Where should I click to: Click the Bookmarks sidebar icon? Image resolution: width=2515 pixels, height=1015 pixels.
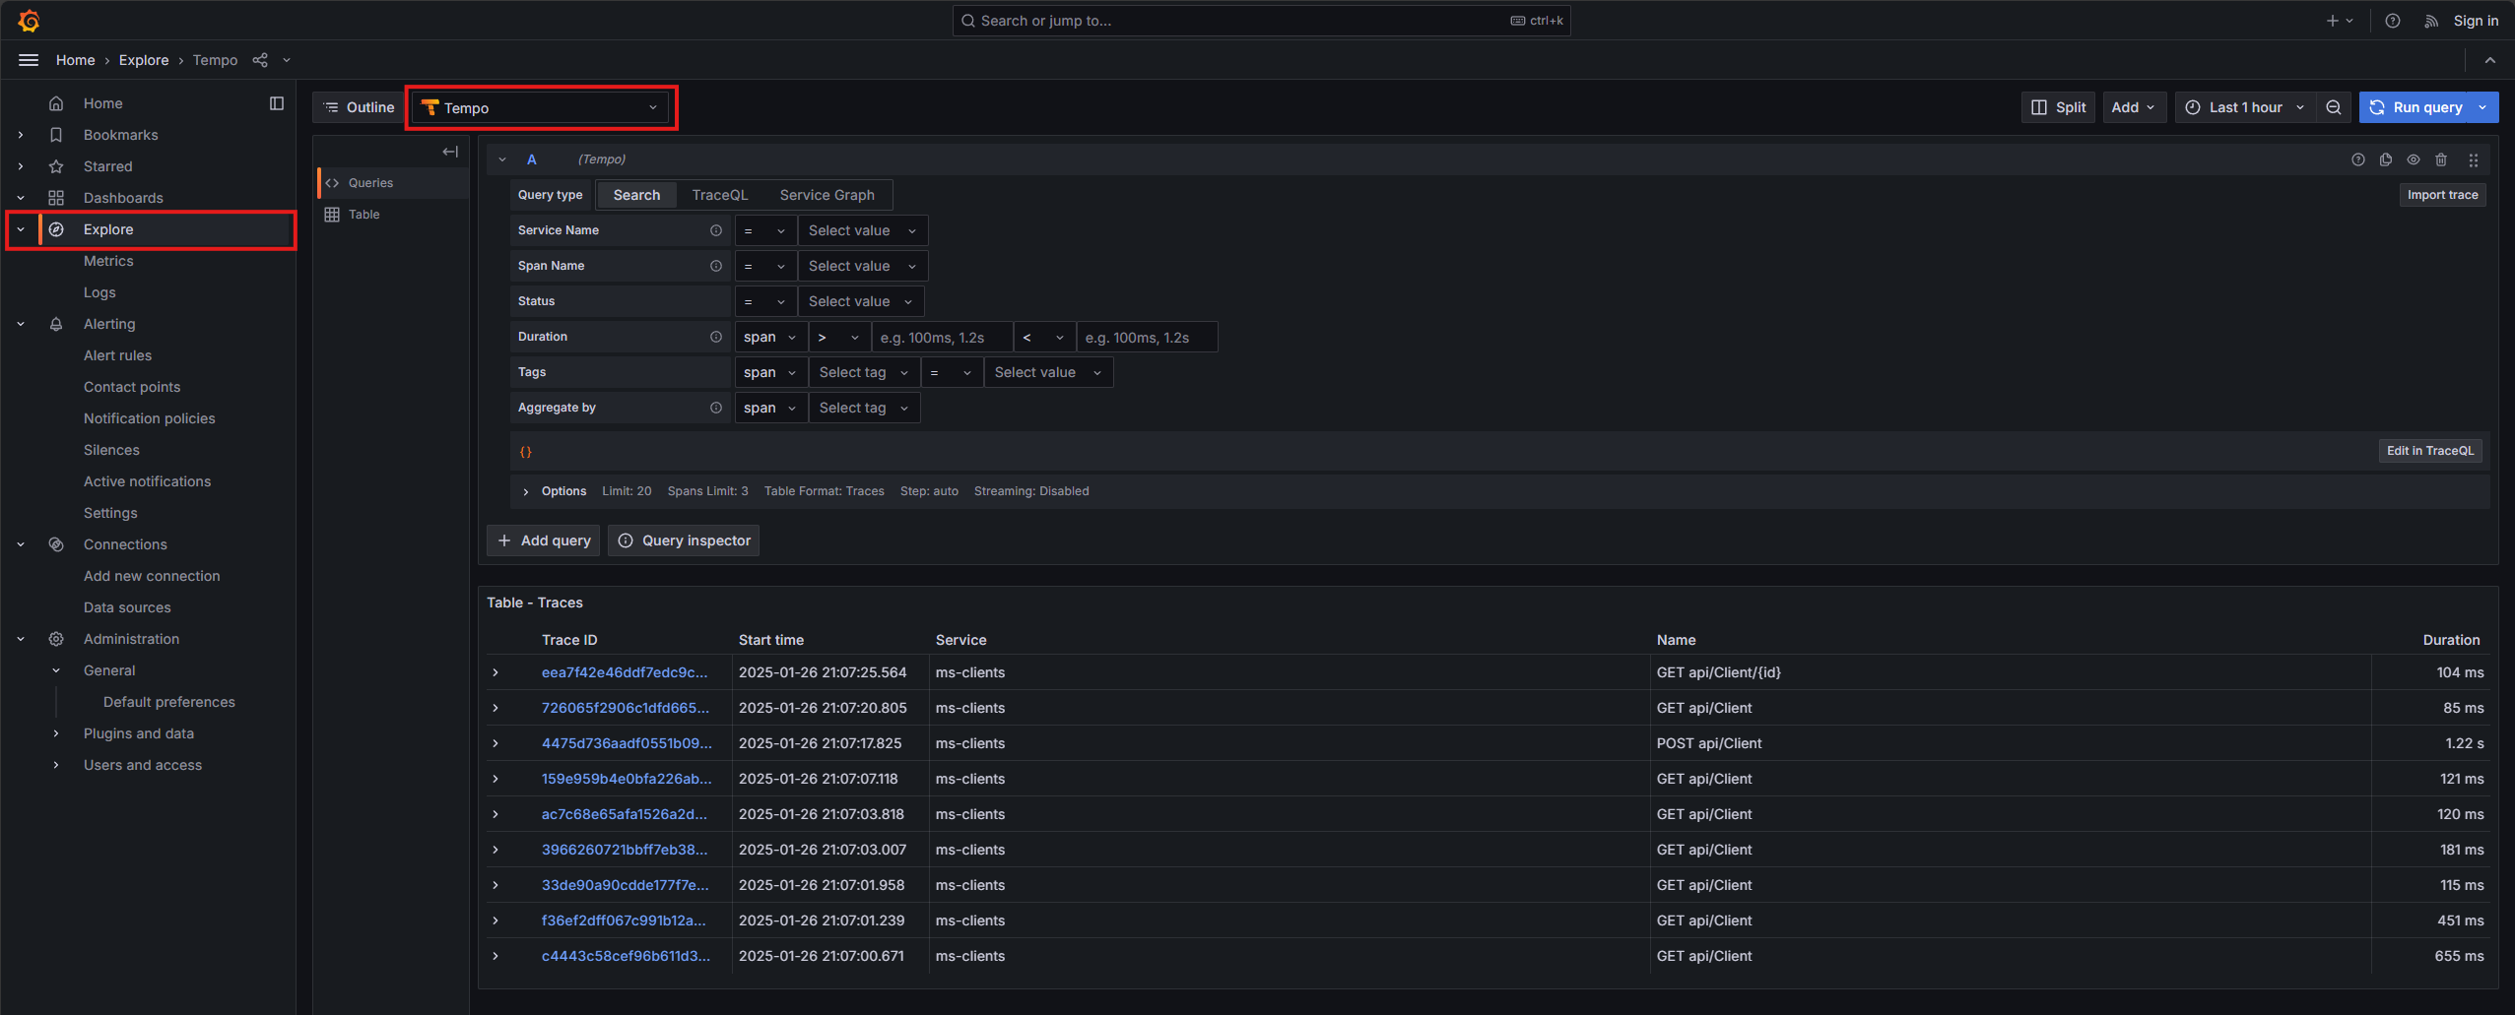click(56, 135)
